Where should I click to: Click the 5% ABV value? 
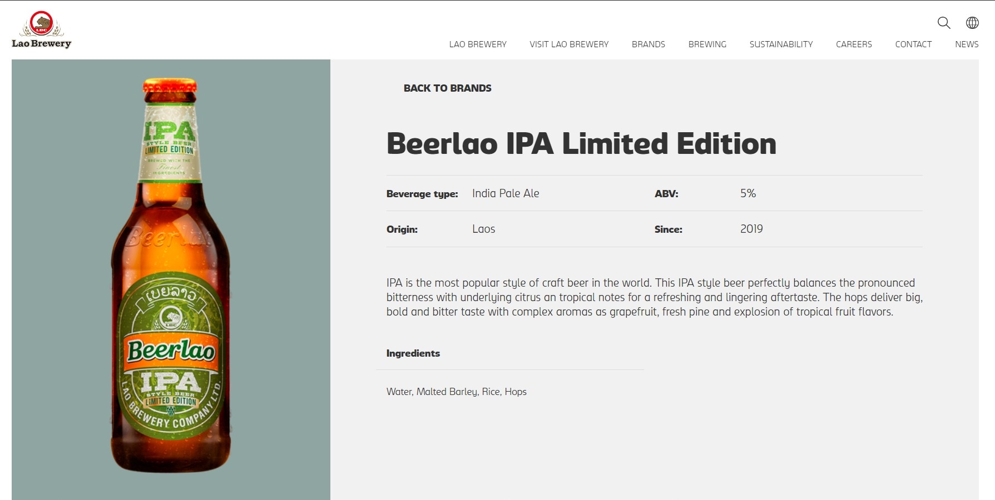point(748,193)
